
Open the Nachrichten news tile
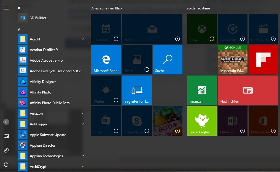pos(248,90)
